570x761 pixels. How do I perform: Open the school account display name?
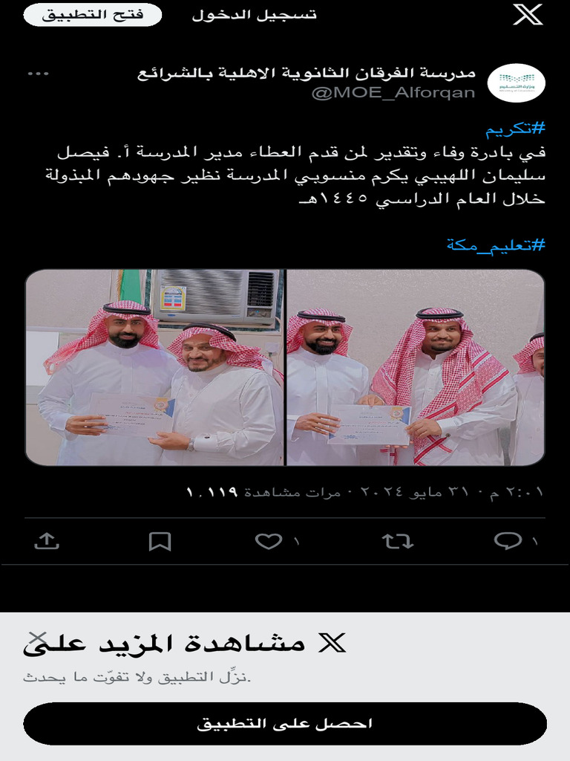307,74
